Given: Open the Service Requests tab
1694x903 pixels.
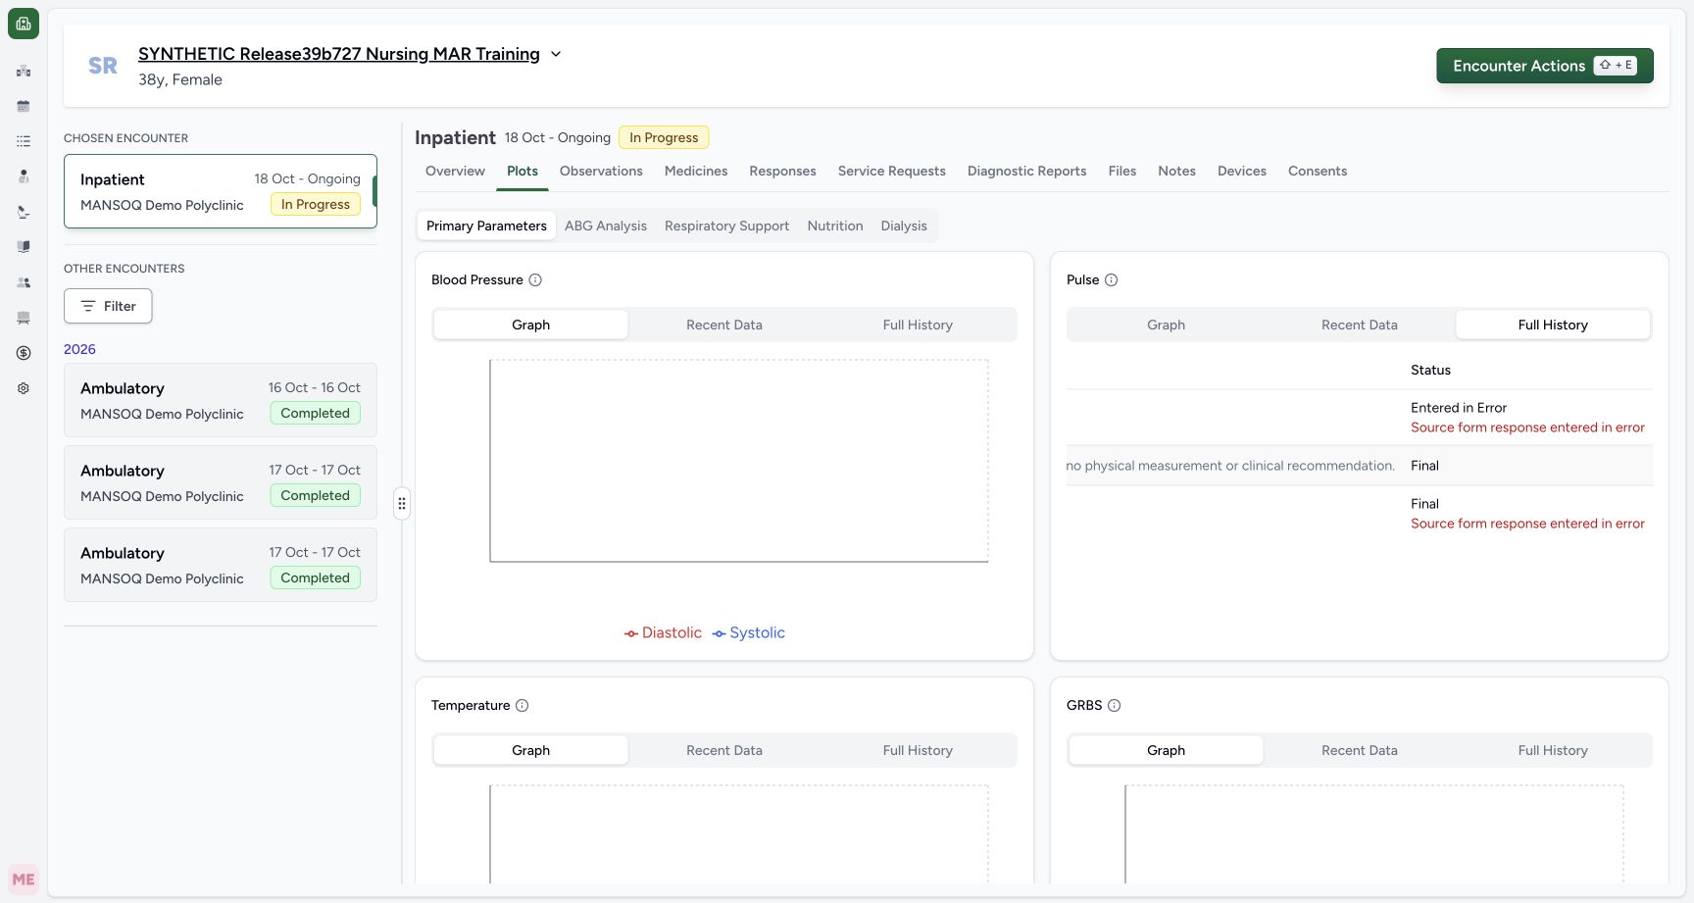Looking at the screenshot, I should tap(892, 172).
